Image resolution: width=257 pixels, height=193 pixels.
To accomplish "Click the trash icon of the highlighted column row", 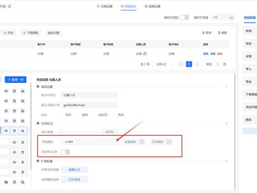I will (x=14, y=131).
